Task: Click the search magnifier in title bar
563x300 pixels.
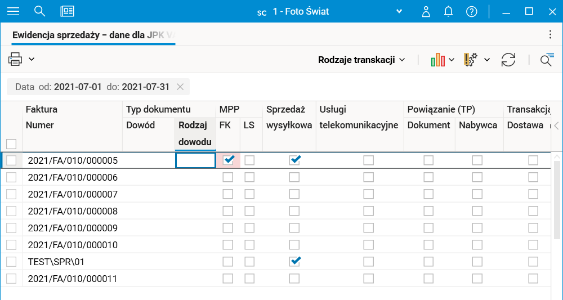Action: pos(39,11)
